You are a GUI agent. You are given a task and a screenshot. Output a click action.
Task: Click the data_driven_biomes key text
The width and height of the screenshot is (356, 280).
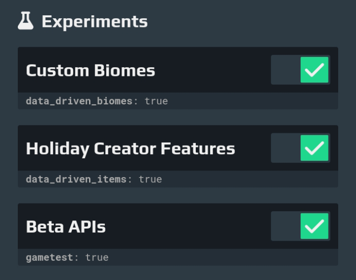(x=79, y=101)
